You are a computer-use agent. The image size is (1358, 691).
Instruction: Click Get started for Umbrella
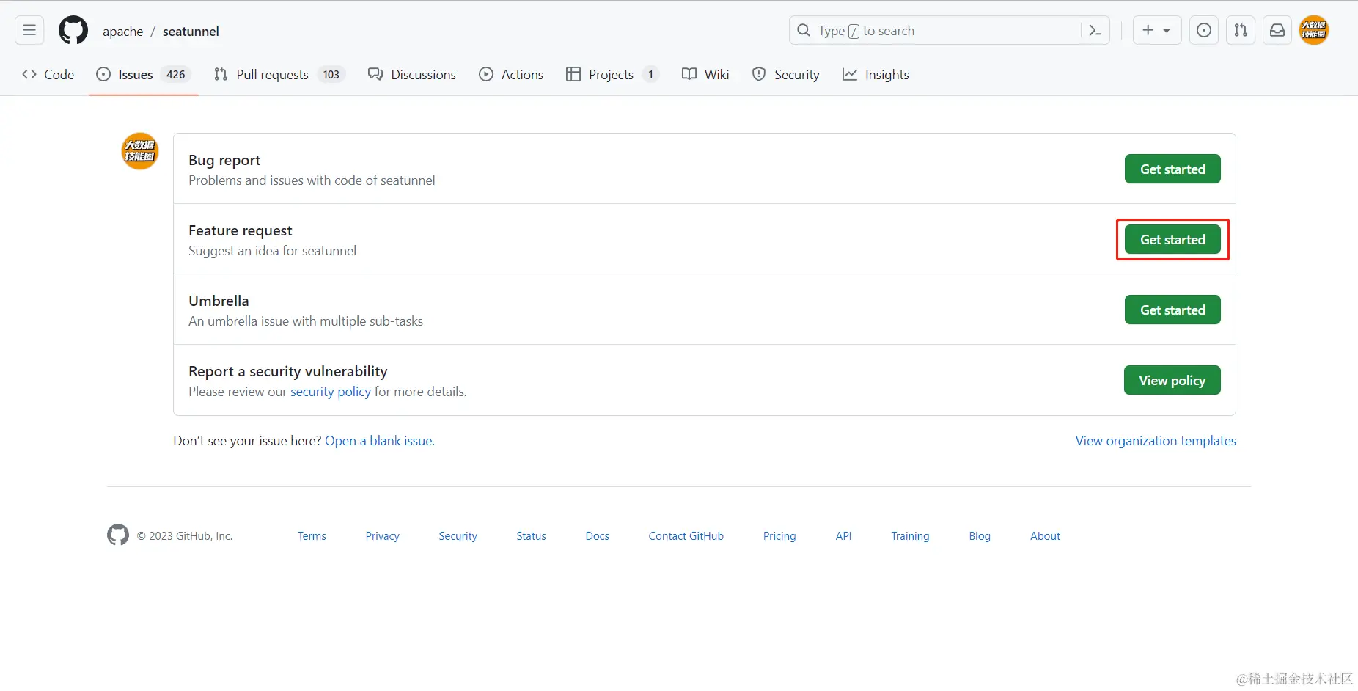[1172, 310]
